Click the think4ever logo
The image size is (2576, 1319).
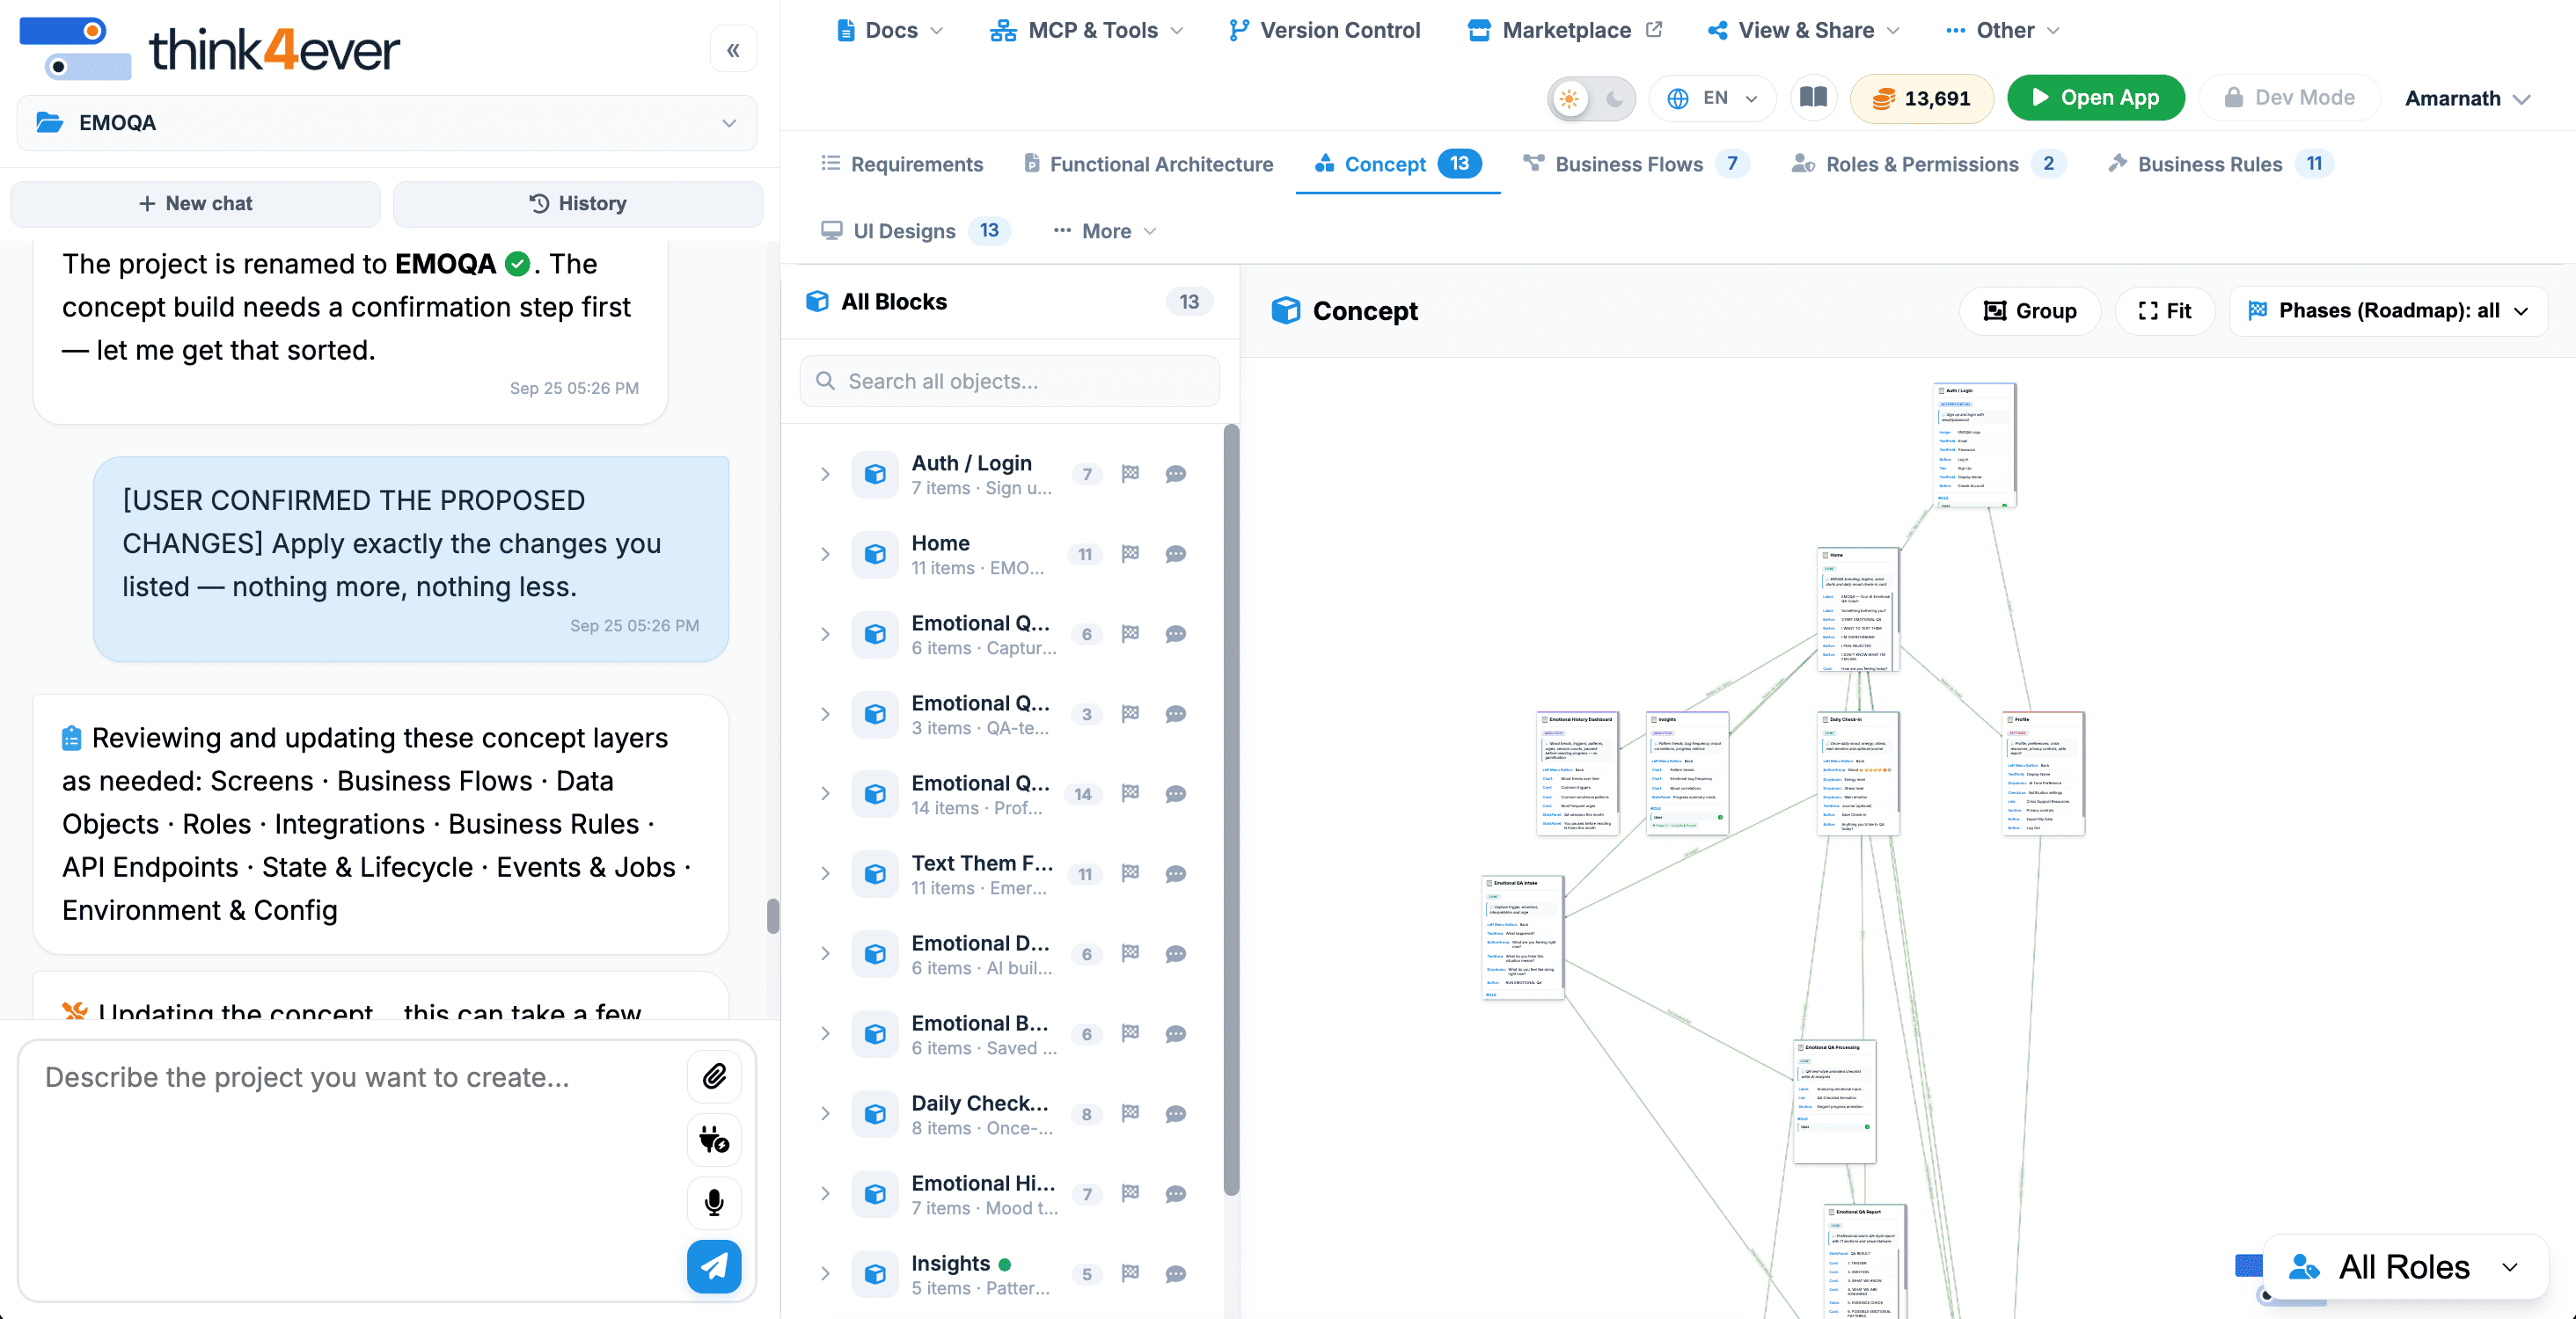210,48
